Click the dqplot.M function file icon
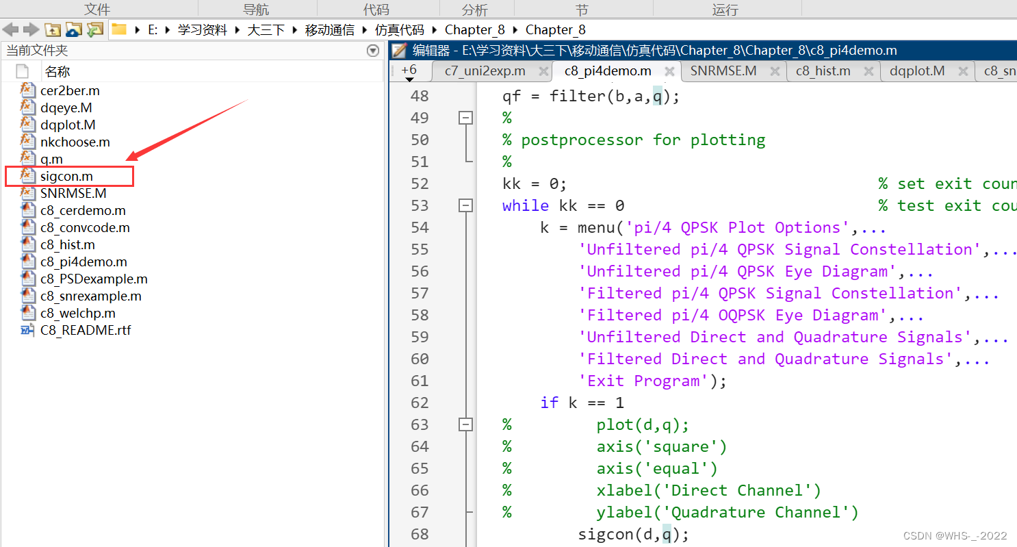Screen dimensions: 1017x547 pyautogui.click(x=28, y=125)
